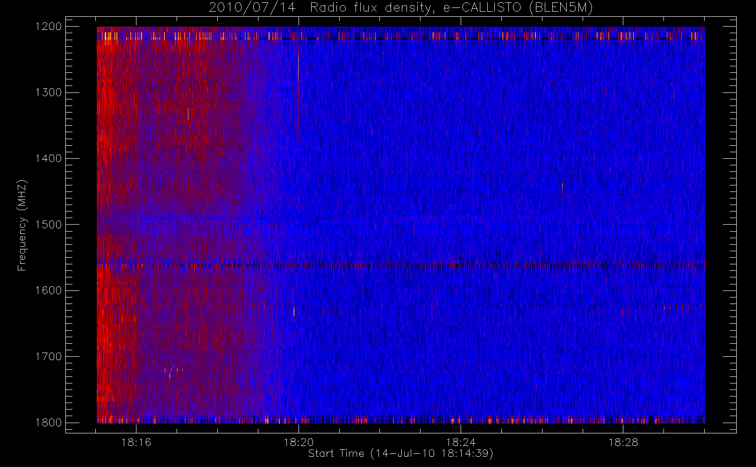
Task: Click the 1800 frequency tick label
Action: click(x=49, y=423)
